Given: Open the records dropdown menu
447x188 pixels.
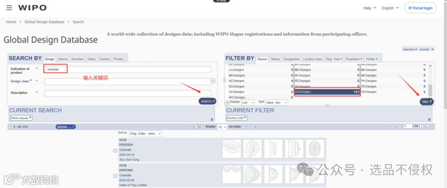Looking at the screenshot, I should tap(427, 49).
